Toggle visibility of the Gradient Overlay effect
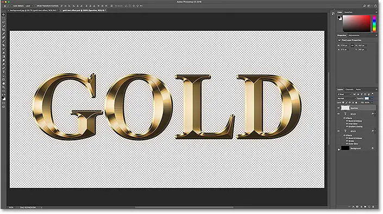Screen dimensions: 383x214 (347, 127)
